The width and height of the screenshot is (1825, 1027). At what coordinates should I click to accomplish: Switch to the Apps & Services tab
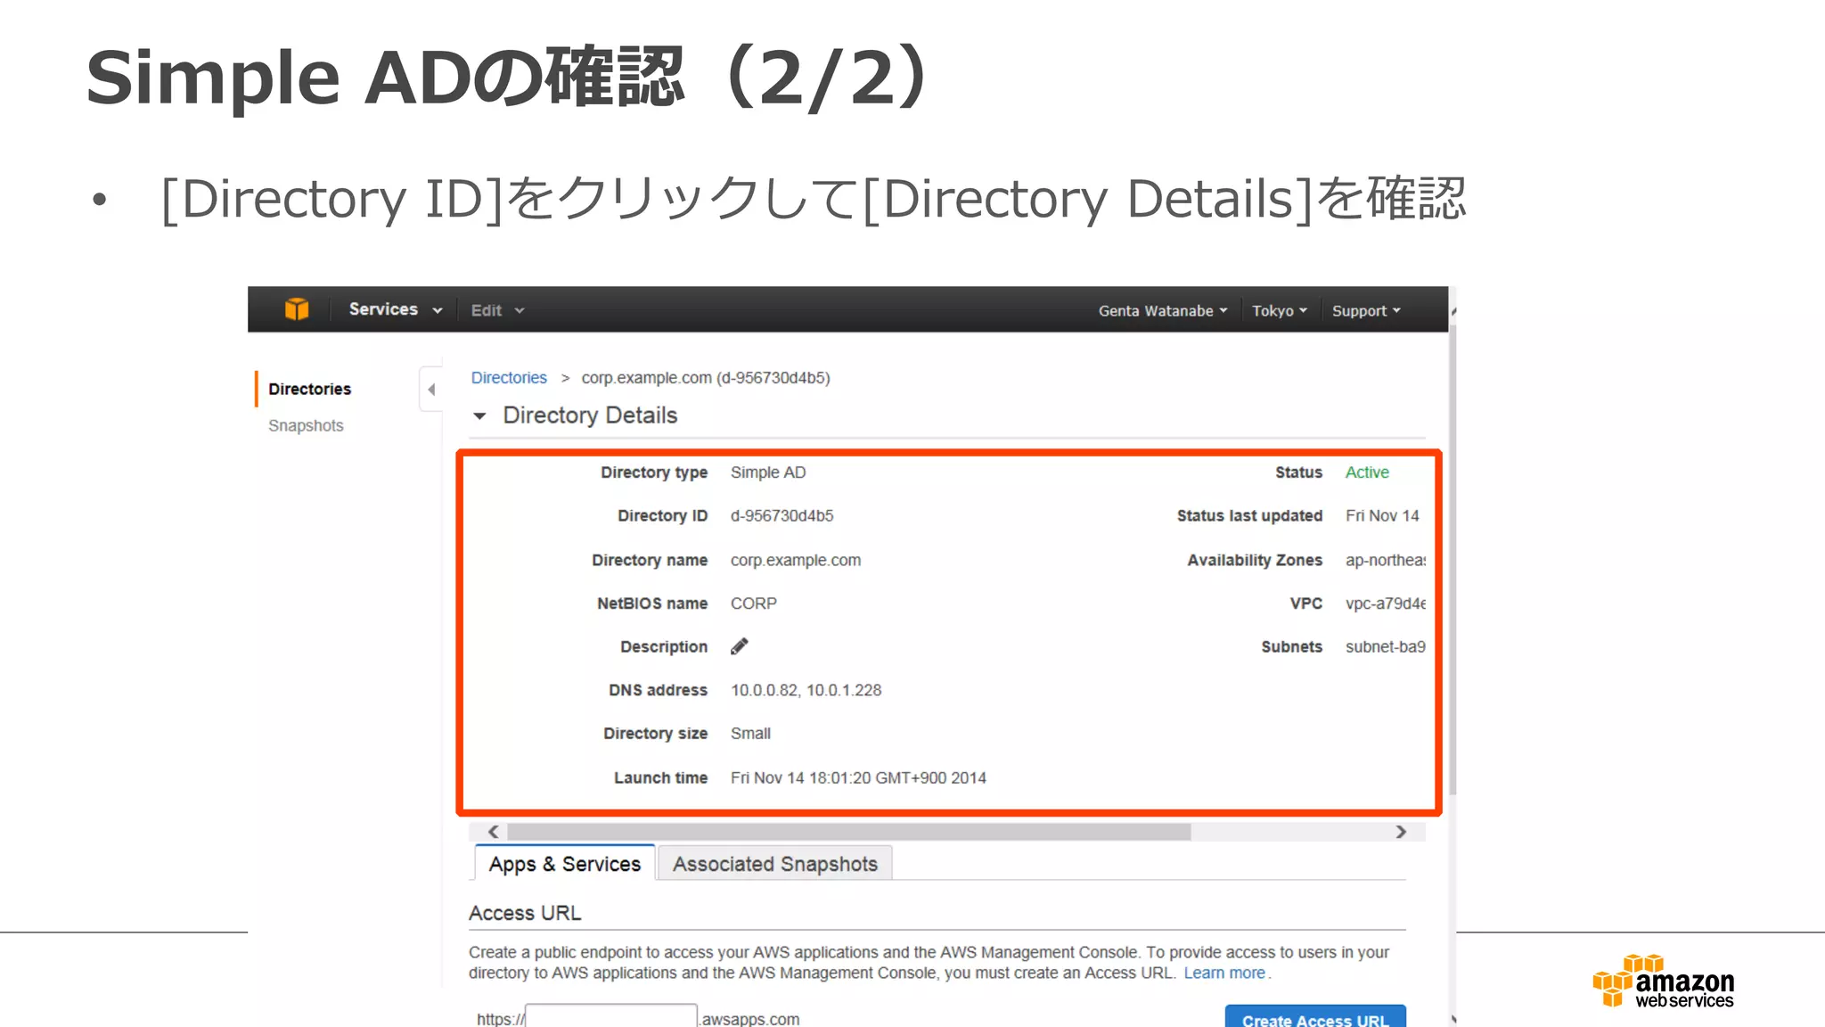click(x=565, y=864)
